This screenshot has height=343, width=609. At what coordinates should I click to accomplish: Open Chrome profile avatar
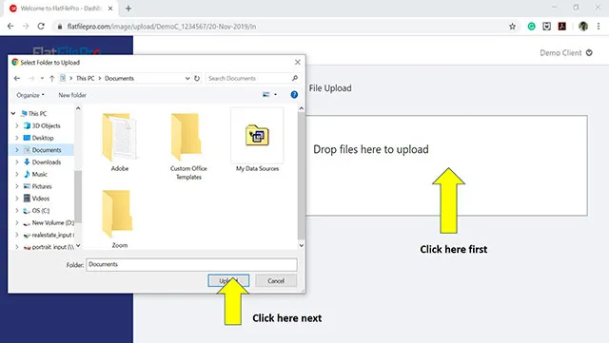pyautogui.click(x=583, y=27)
